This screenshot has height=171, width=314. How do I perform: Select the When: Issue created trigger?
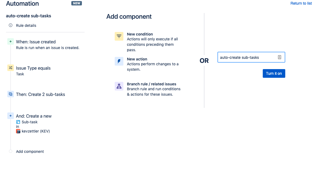[36, 42]
